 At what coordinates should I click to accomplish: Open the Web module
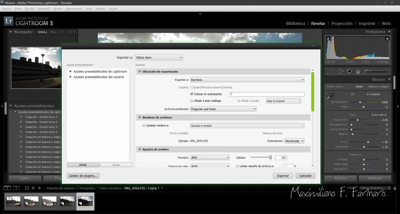[x=386, y=23]
